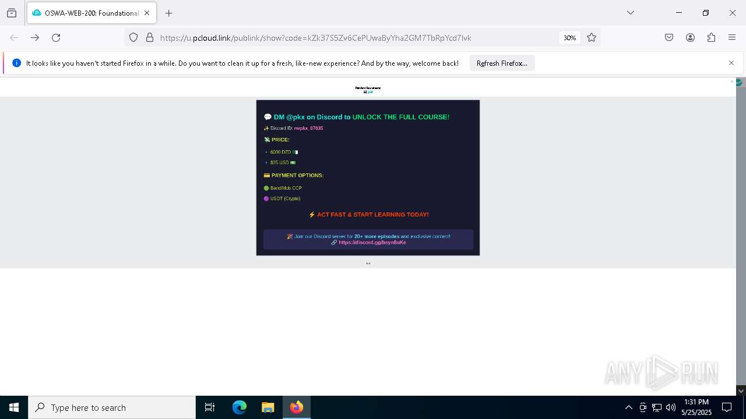Open the network status tray icon

coord(657,407)
